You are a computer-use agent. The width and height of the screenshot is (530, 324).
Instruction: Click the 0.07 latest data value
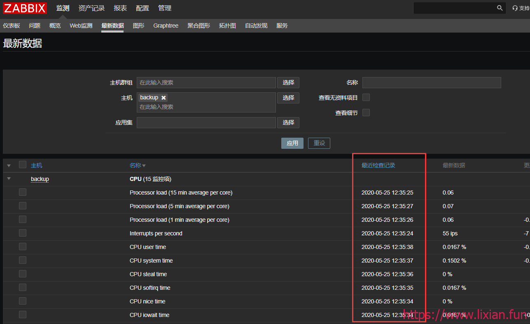click(x=448, y=206)
